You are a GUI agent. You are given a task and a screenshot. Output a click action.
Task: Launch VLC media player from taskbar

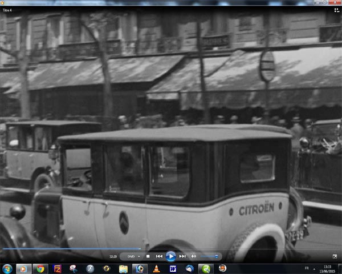(x=156, y=269)
